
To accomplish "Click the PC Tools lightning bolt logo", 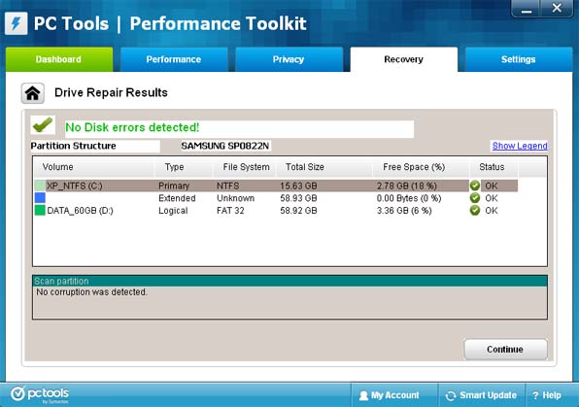I will click(x=17, y=23).
